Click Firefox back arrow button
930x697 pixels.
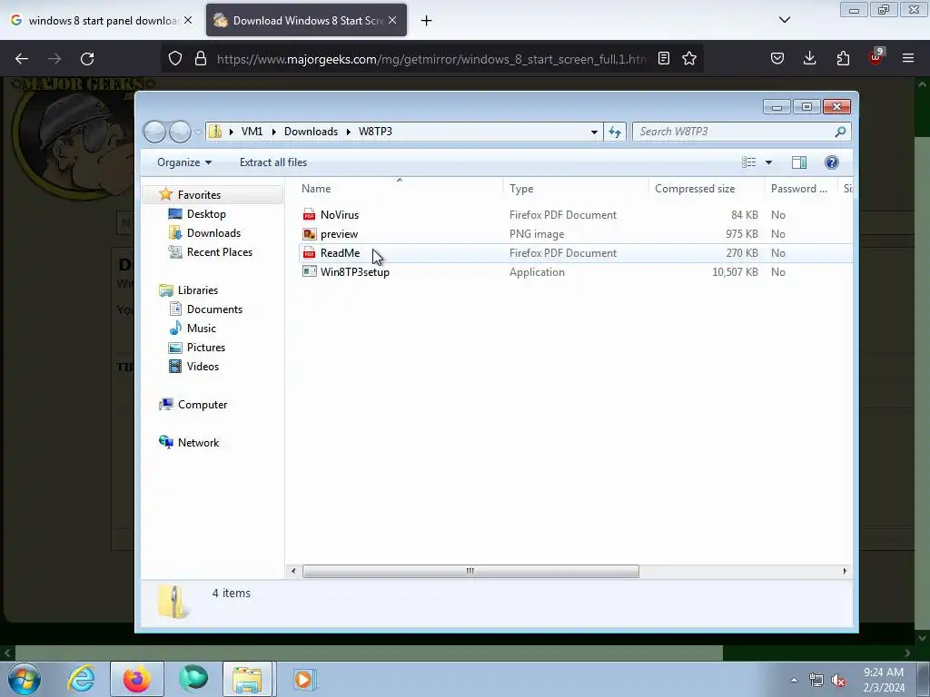click(22, 59)
